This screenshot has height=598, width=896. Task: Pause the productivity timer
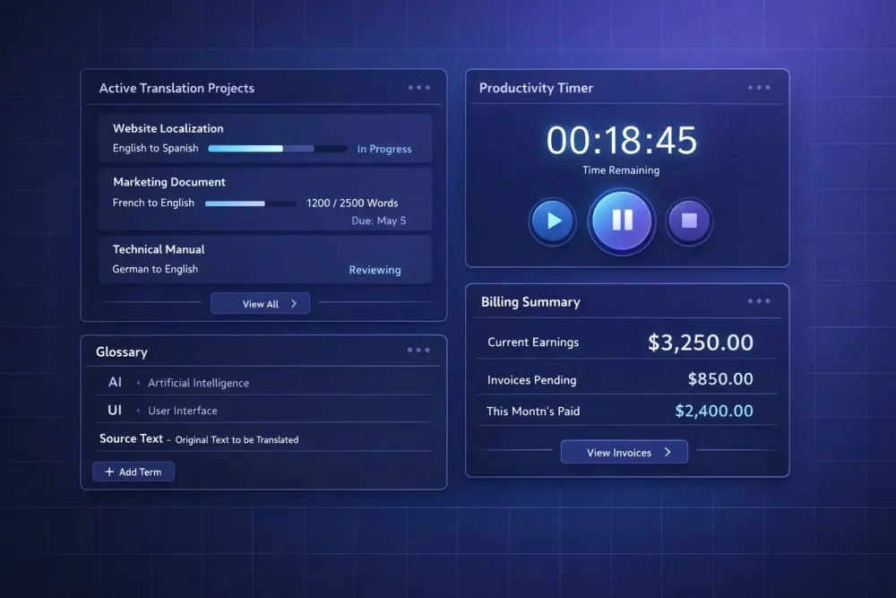[622, 221]
